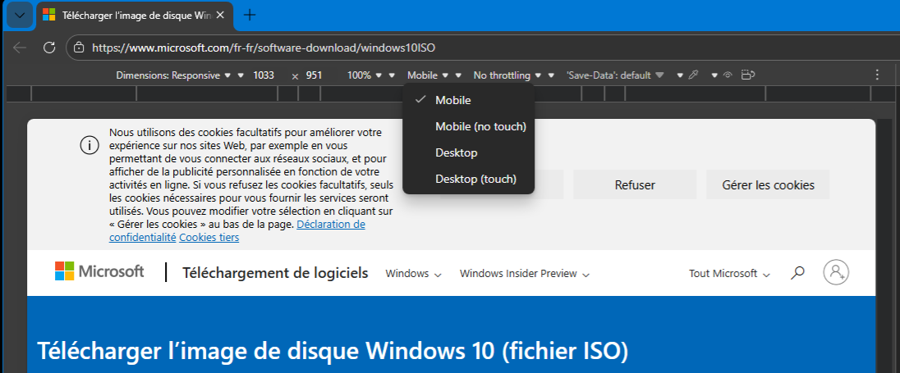Image resolution: width=900 pixels, height=373 pixels.
Task: Choose the checked Mobile option
Action: [469, 100]
